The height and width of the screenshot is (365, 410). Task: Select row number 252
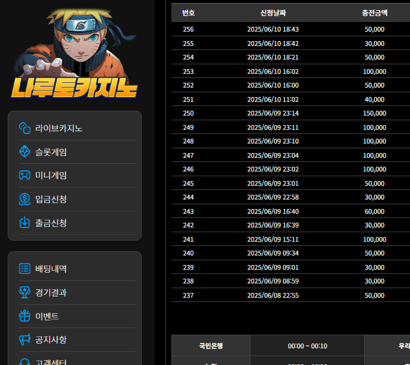click(x=188, y=85)
